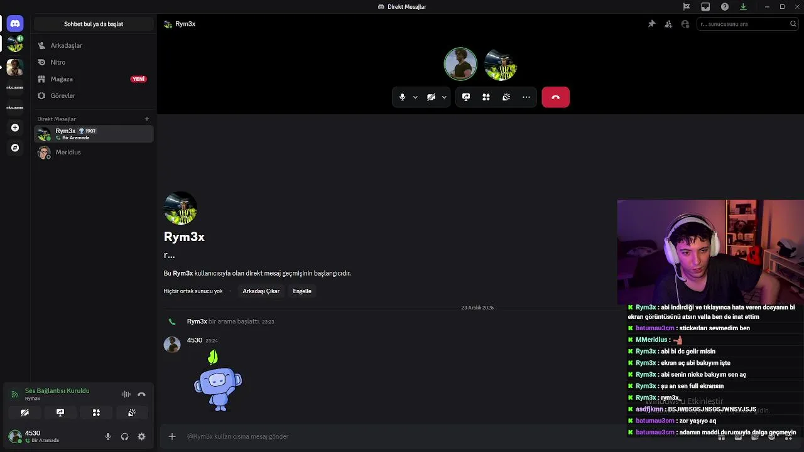
Task: Add friends to DM icon
Action: pos(668,24)
